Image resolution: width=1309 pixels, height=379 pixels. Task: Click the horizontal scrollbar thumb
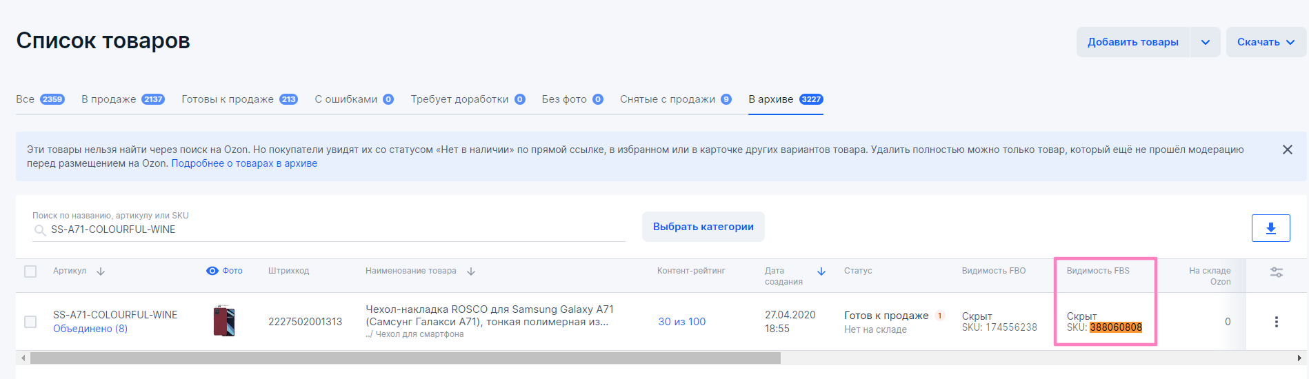coord(405,358)
